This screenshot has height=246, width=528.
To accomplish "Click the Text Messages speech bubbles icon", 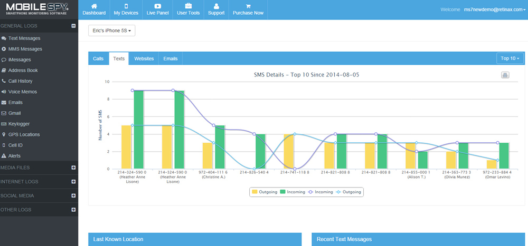I will click(4, 38).
